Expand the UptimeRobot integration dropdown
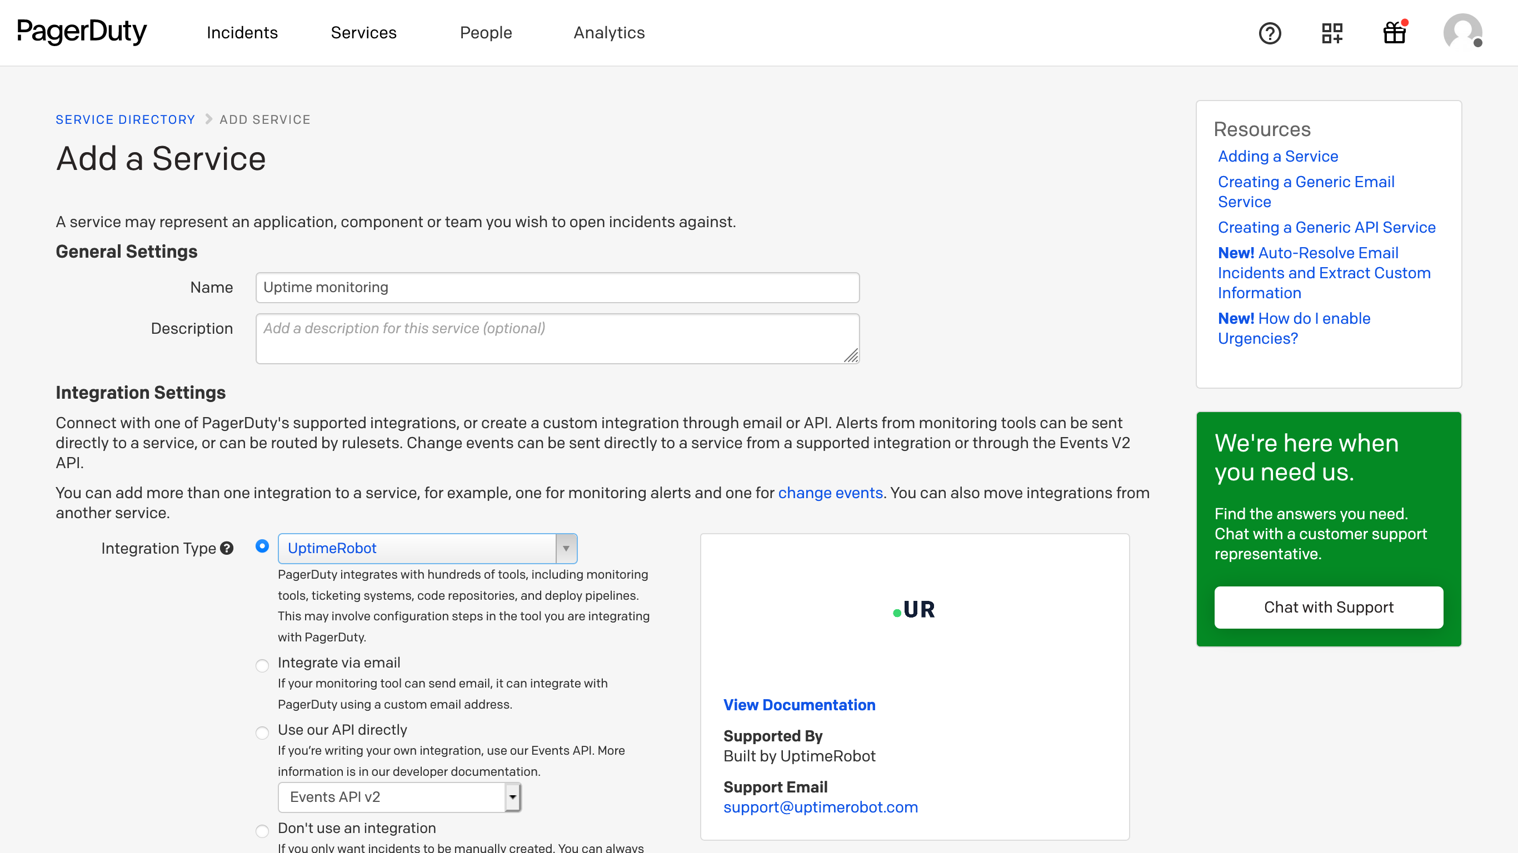 click(427, 549)
